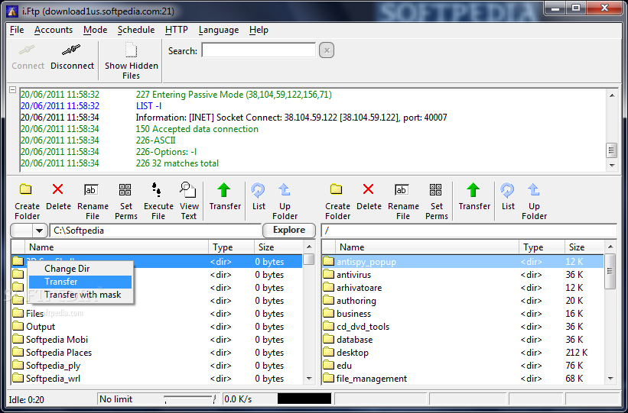Select remote folder authoring

(463, 301)
